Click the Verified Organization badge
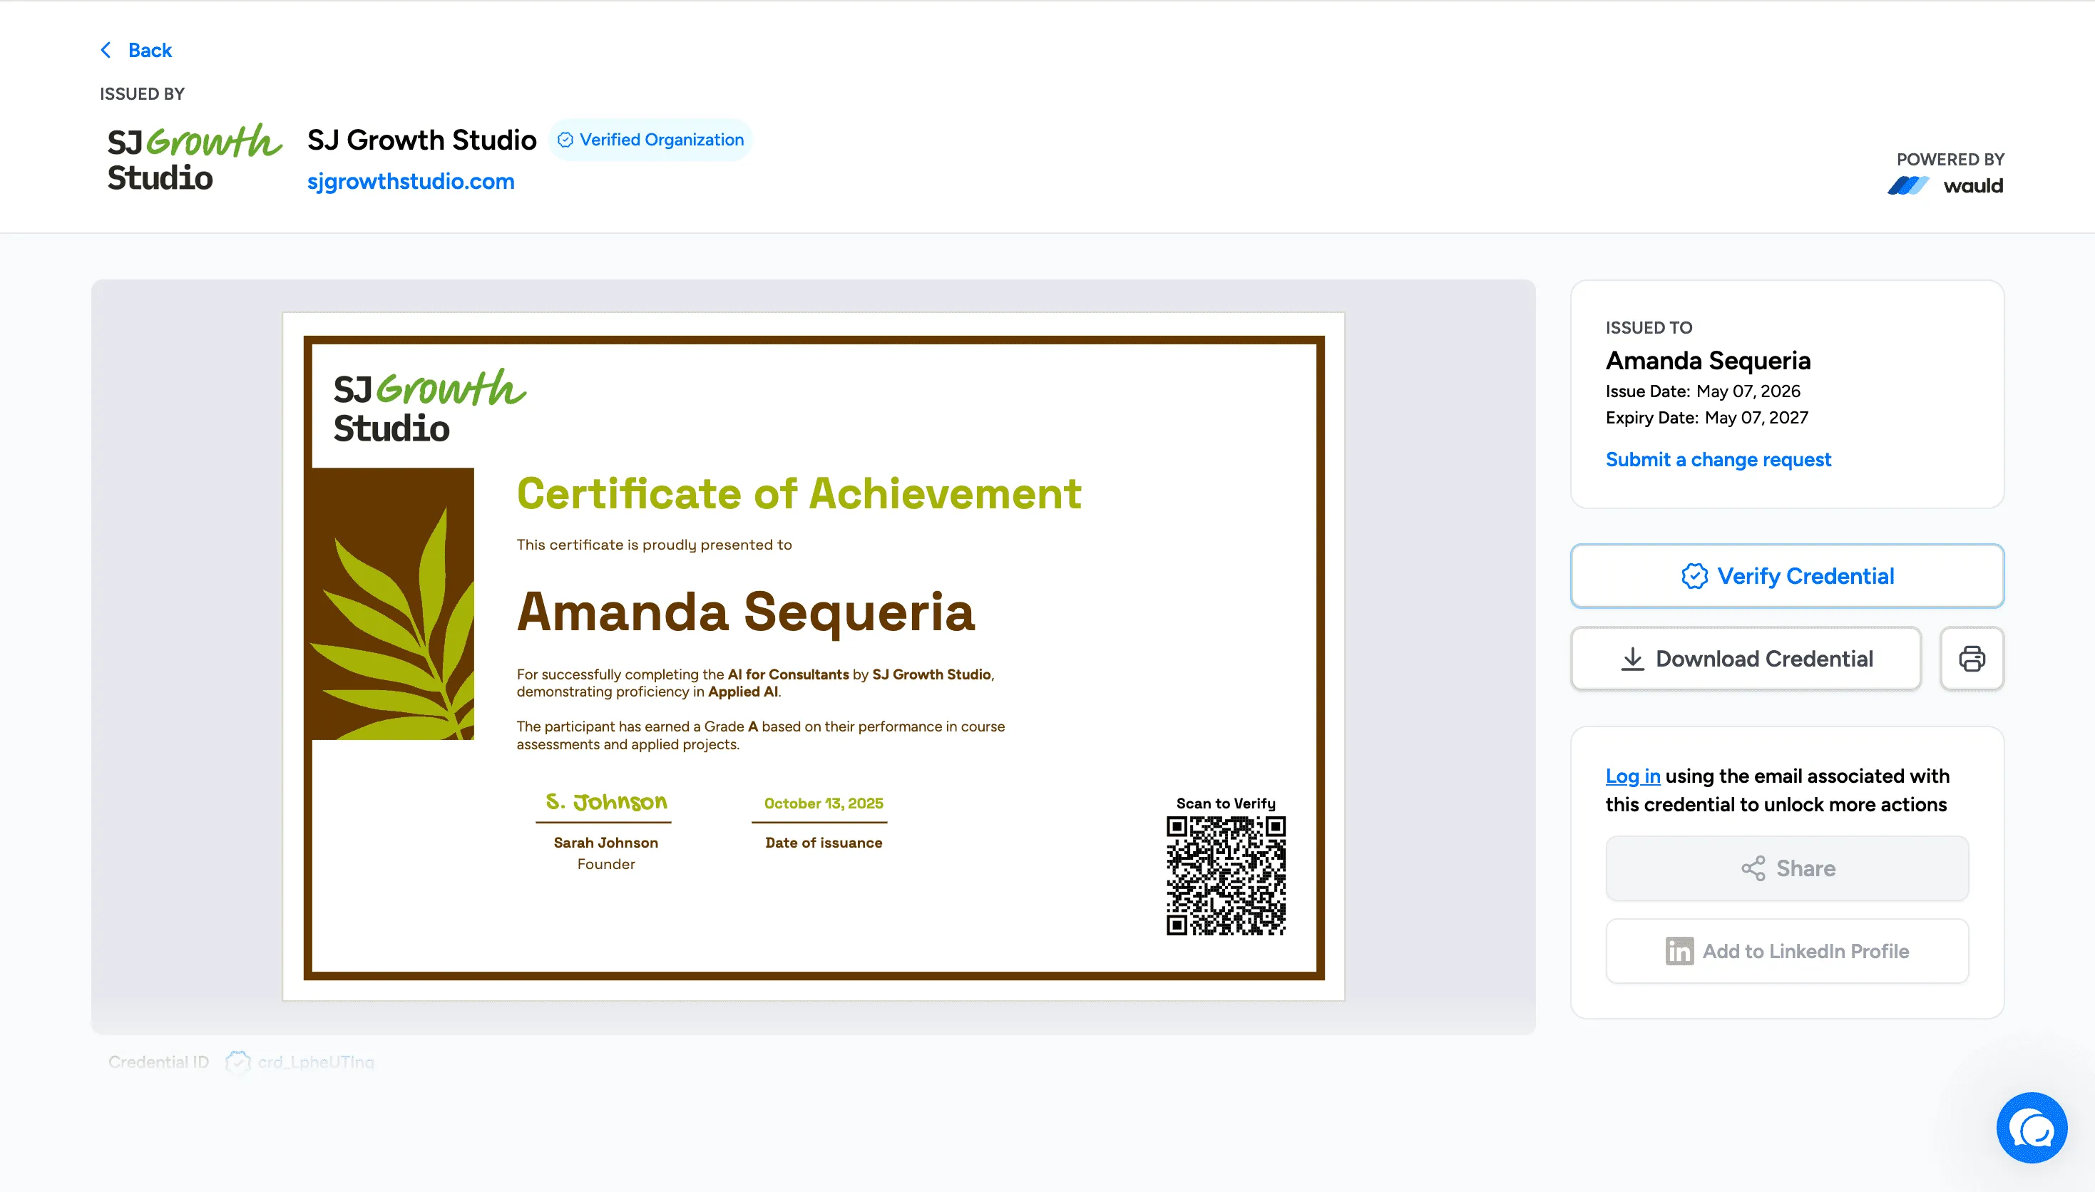The height and width of the screenshot is (1192, 2095). point(650,140)
